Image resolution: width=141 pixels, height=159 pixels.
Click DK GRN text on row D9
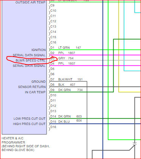pos(64,90)
